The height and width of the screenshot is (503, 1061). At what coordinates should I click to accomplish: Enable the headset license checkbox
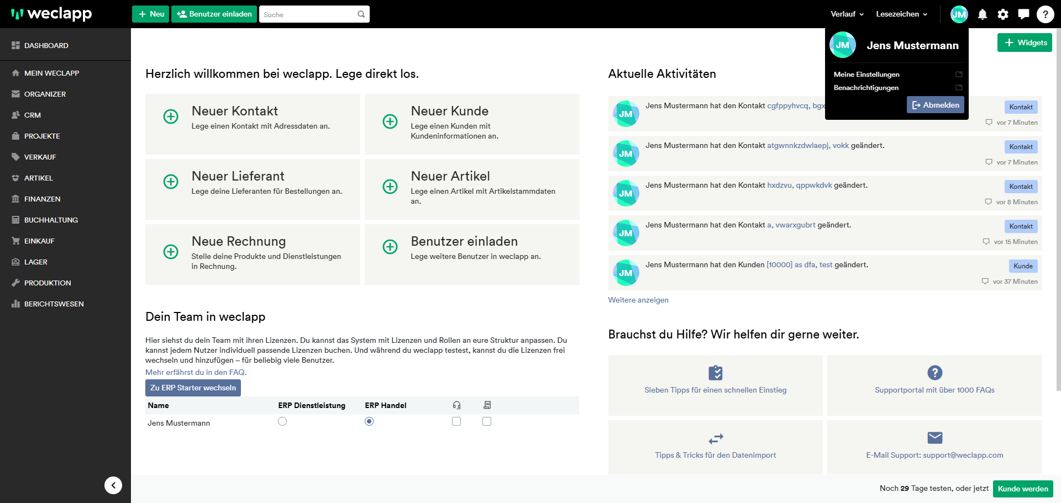pyautogui.click(x=456, y=421)
